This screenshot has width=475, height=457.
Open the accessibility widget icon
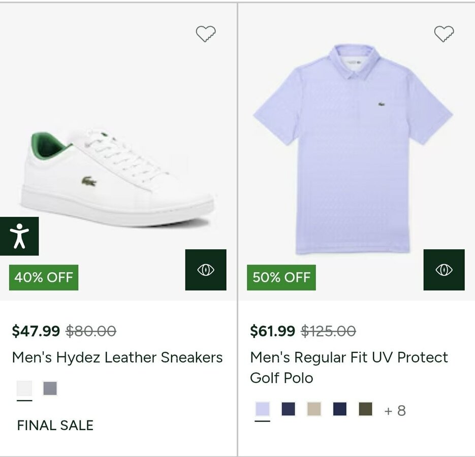coord(19,236)
